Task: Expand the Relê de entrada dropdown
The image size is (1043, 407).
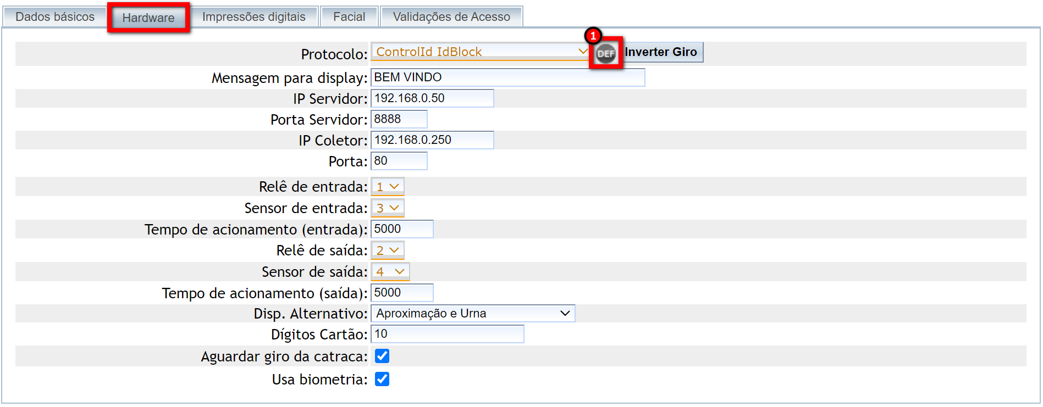Action: pos(388,187)
